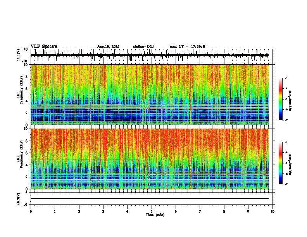Select the "start UT = 17:50: 0" text
The width and height of the screenshot is (307, 237).
coord(187,46)
